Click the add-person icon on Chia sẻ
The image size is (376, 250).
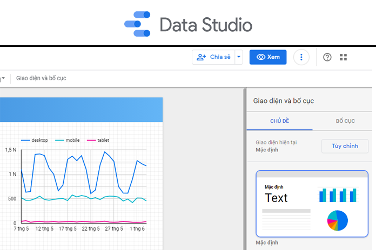(x=202, y=57)
